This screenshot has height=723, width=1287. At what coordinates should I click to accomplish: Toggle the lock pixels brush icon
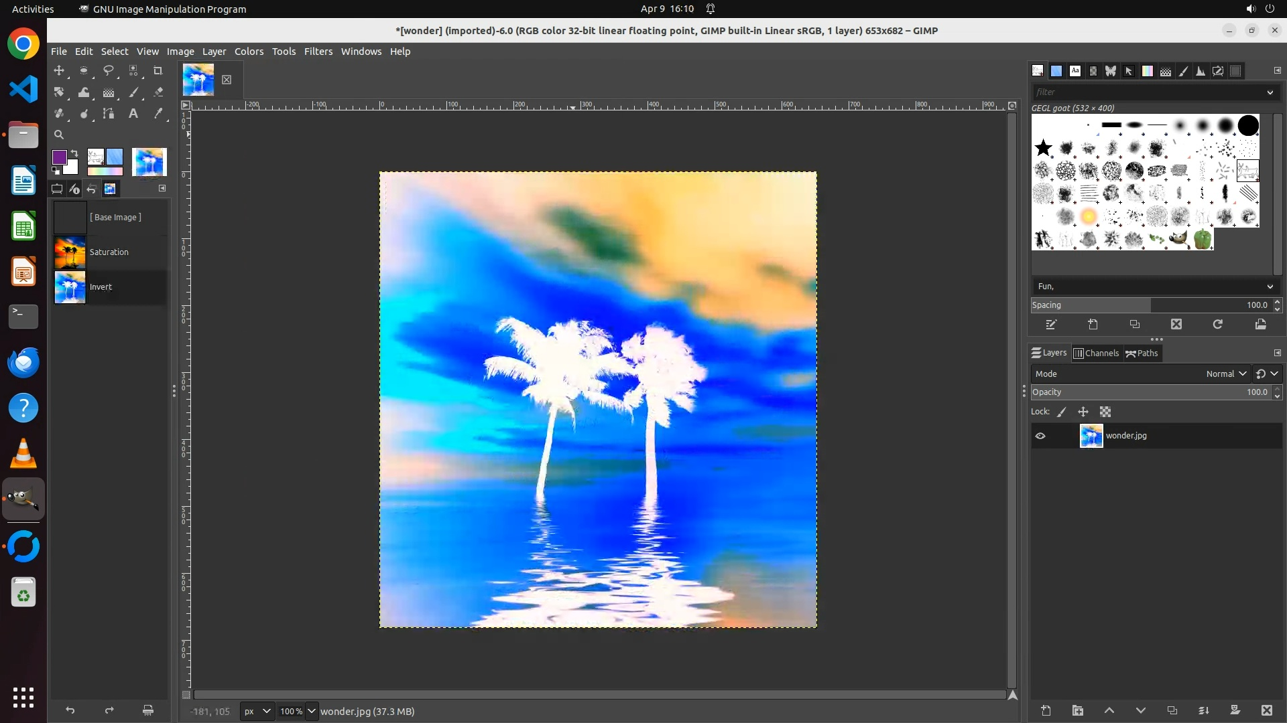click(x=1062, y=412)
